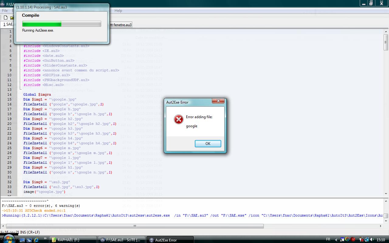The image size is (389, 243).
Task: Open the File menu
Action: pyautogui.click(x=5, y=11)
